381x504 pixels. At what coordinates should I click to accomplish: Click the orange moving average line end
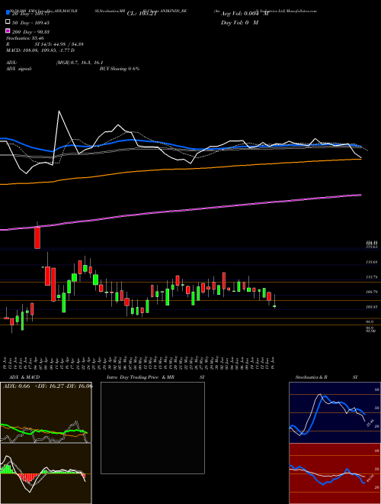point(360,159)
